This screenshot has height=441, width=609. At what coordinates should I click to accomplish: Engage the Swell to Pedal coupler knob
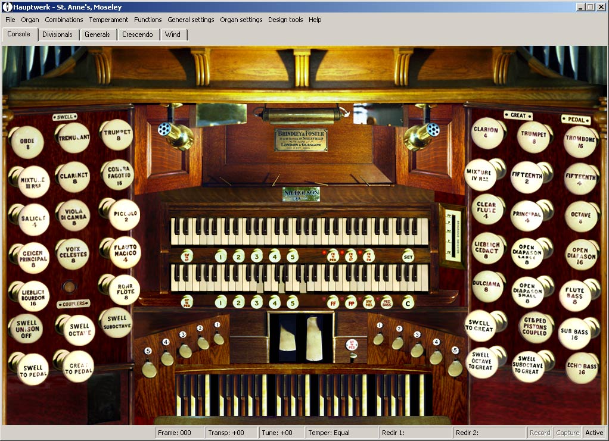[x=33, y=369]
